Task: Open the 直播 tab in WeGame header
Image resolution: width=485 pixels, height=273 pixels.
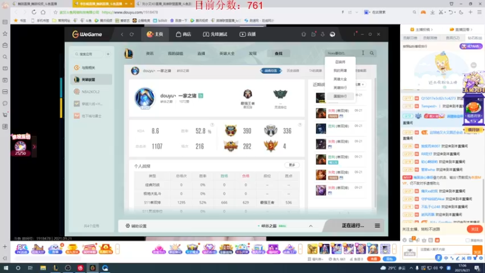Action: click(247, 34)
